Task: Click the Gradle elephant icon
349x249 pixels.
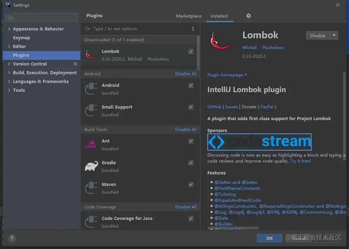Action: 91,166
